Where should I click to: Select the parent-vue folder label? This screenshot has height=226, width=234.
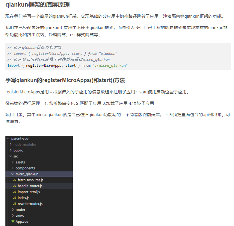20,139
